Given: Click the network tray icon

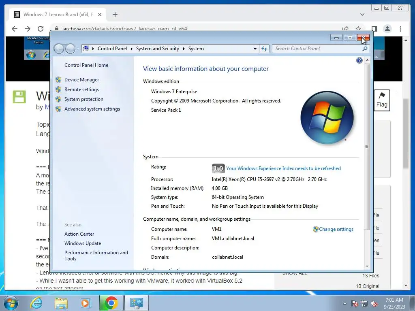Looking at the screenshot, I should pos(364,304).
